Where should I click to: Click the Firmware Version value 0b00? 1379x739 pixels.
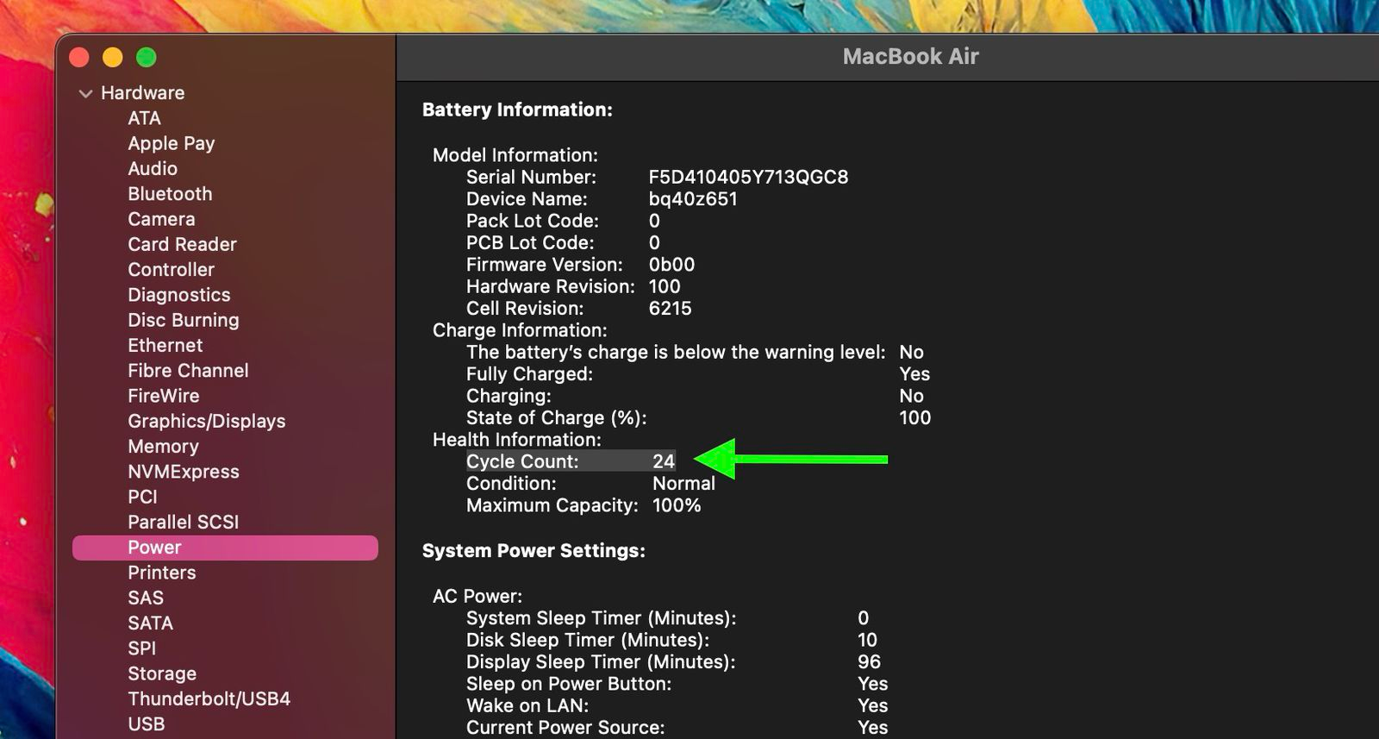[x=671, y=265]
